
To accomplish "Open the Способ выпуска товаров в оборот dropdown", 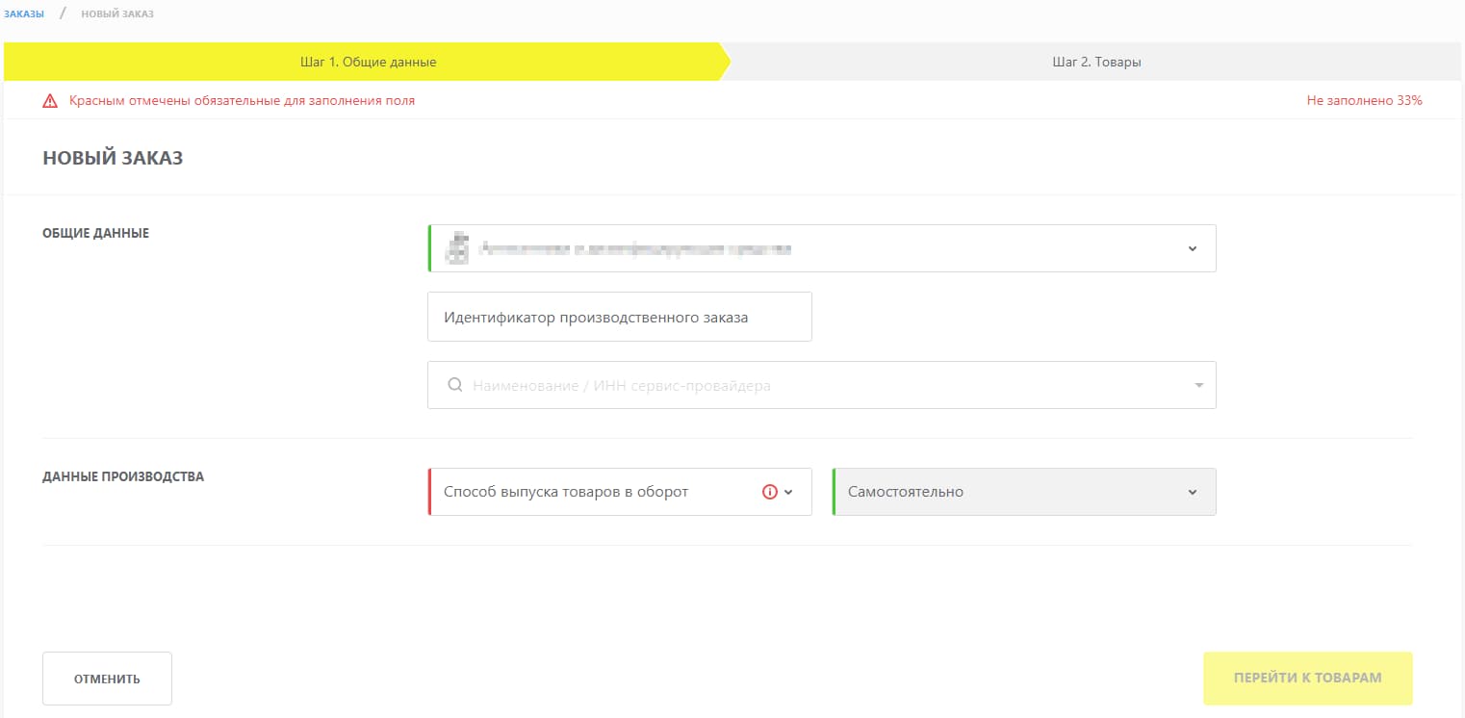I will point(620,492).
